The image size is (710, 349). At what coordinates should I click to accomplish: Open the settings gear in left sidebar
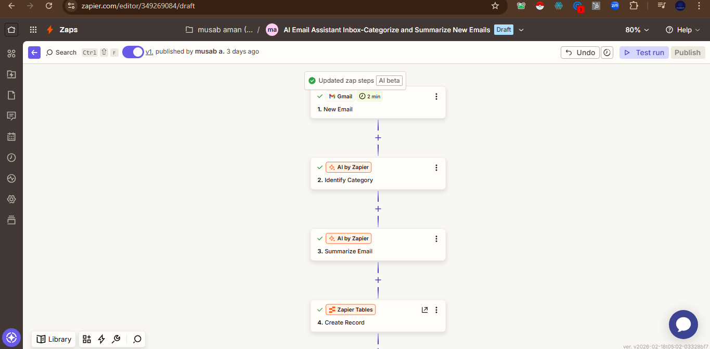coord(11,199)
